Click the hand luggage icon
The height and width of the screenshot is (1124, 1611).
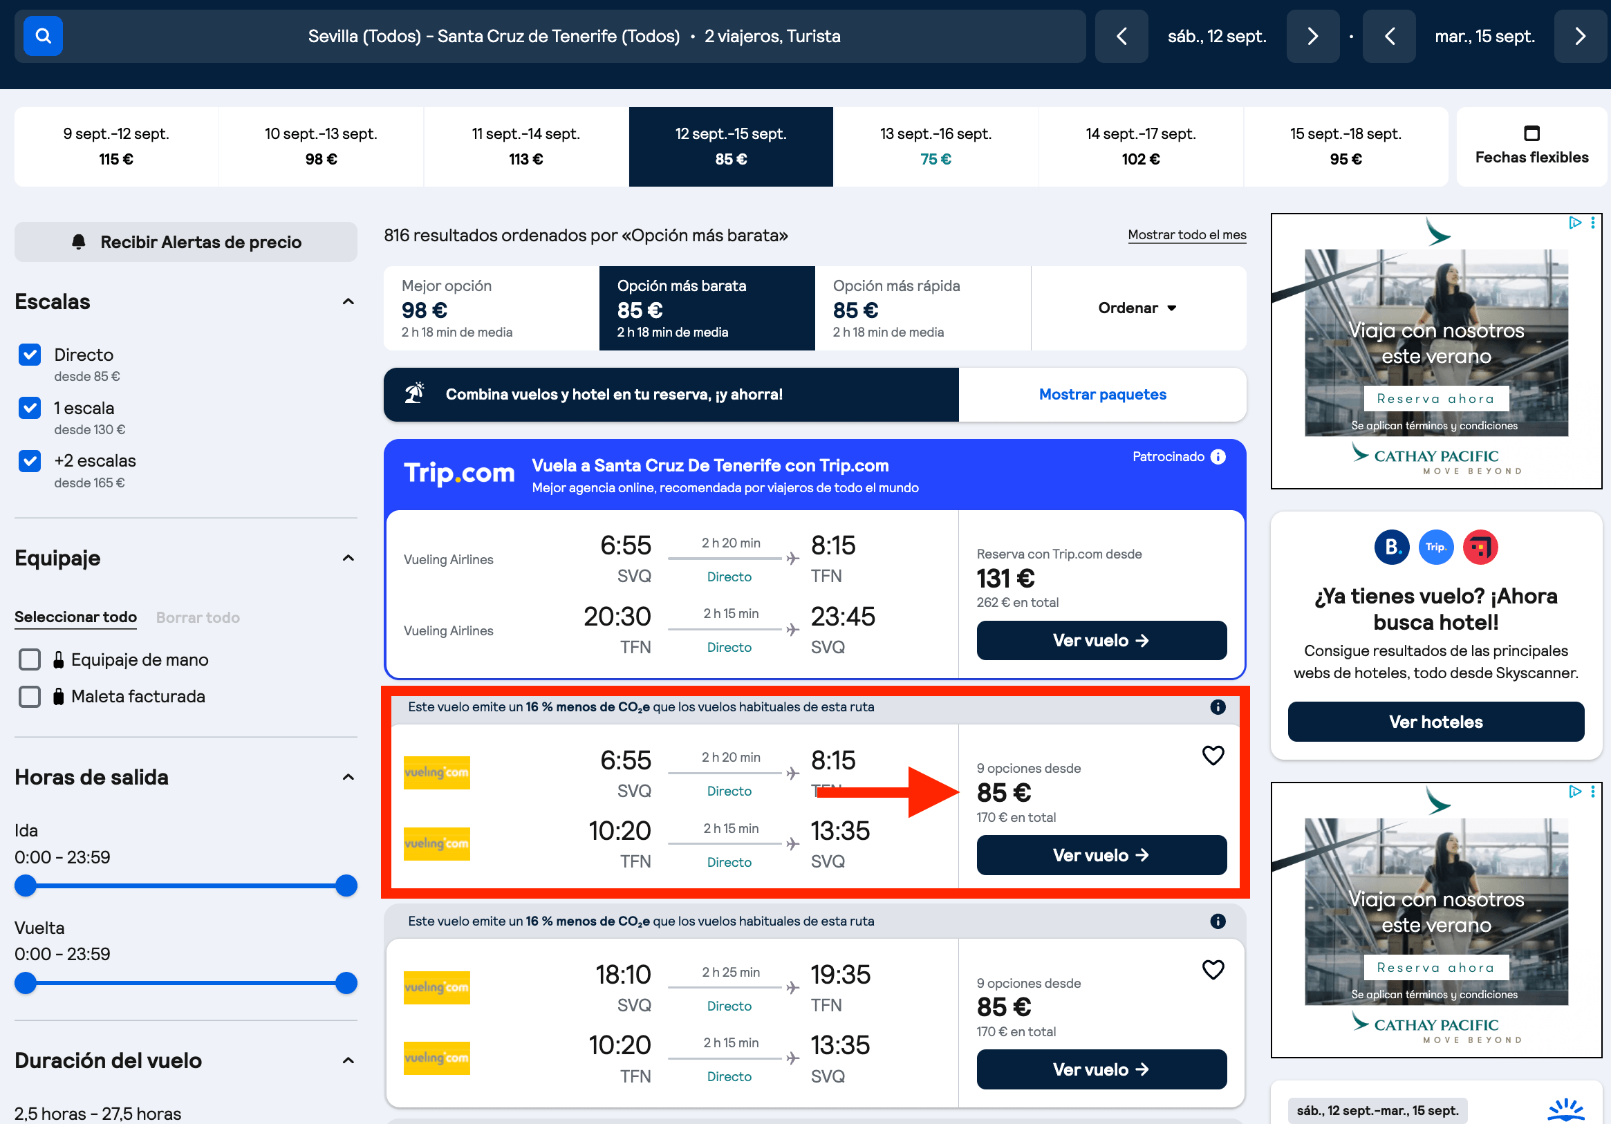pyautogui.click(x=59, y=659)
